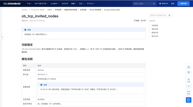Click the document search magnifier icon
The width and height of the screenshot is (193, 107).
170,15
